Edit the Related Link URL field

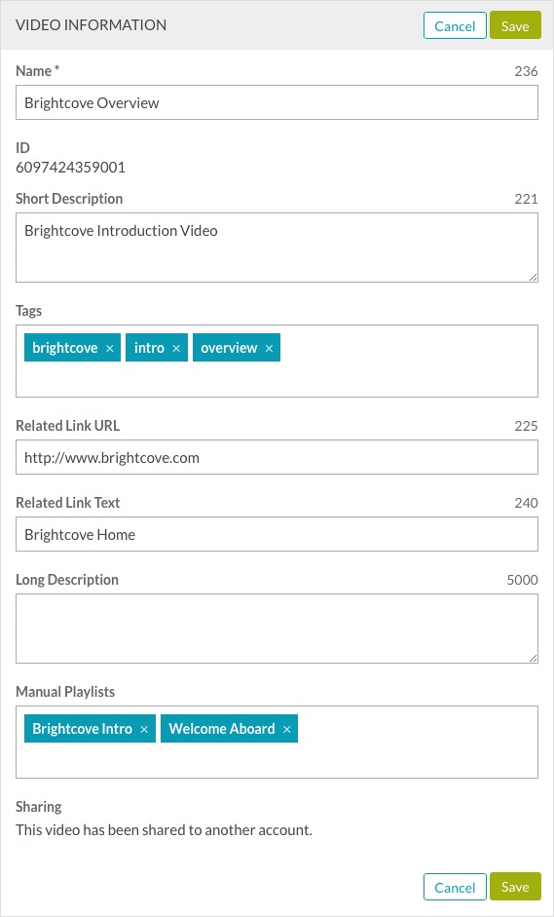[x=277, y=457]
